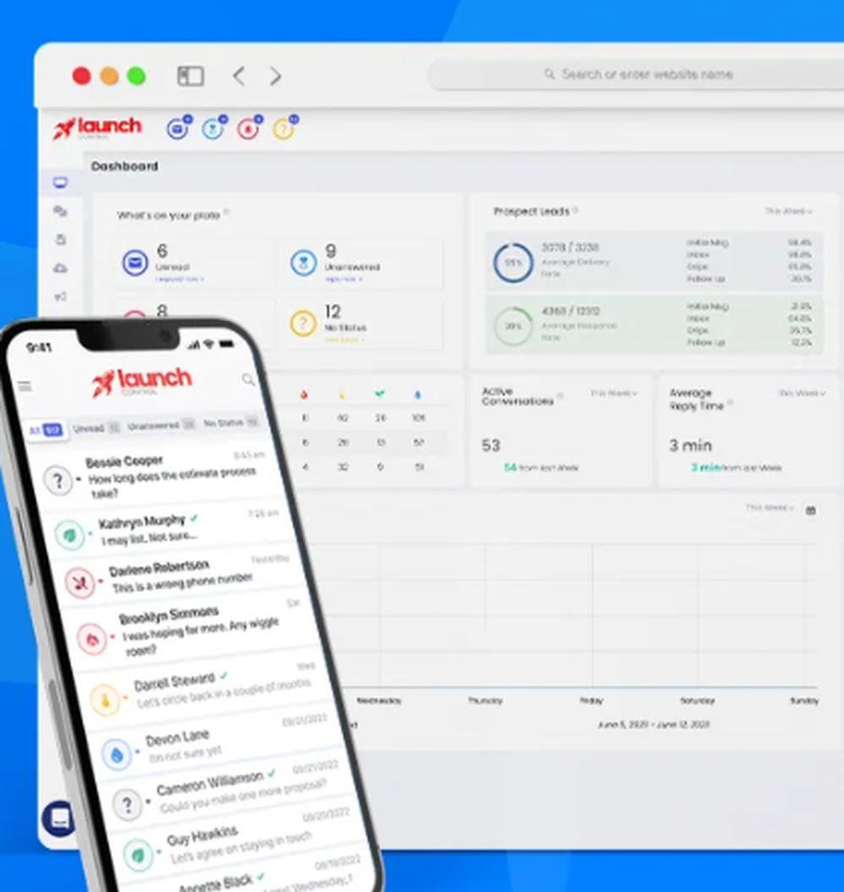Follow the link under the Unanswered count
The image size is (844, 892).
point(344,278)
